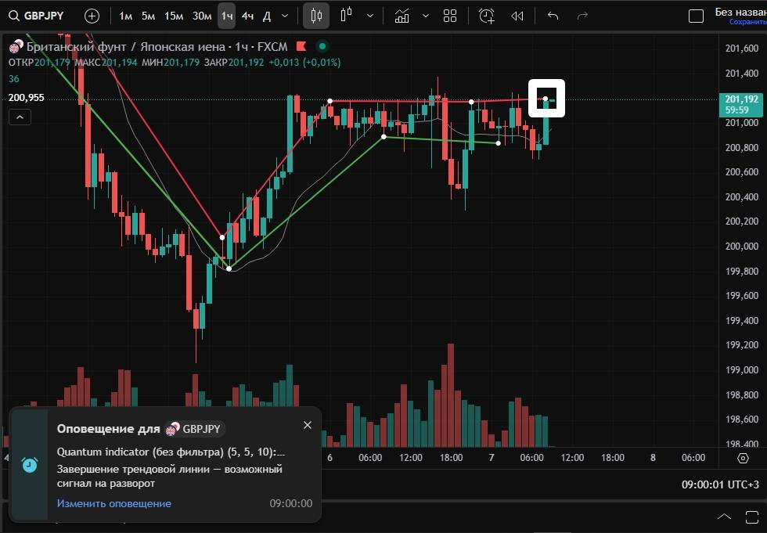Start bar replay with the rewind icon
767x533 pixels.
[517, 16]
